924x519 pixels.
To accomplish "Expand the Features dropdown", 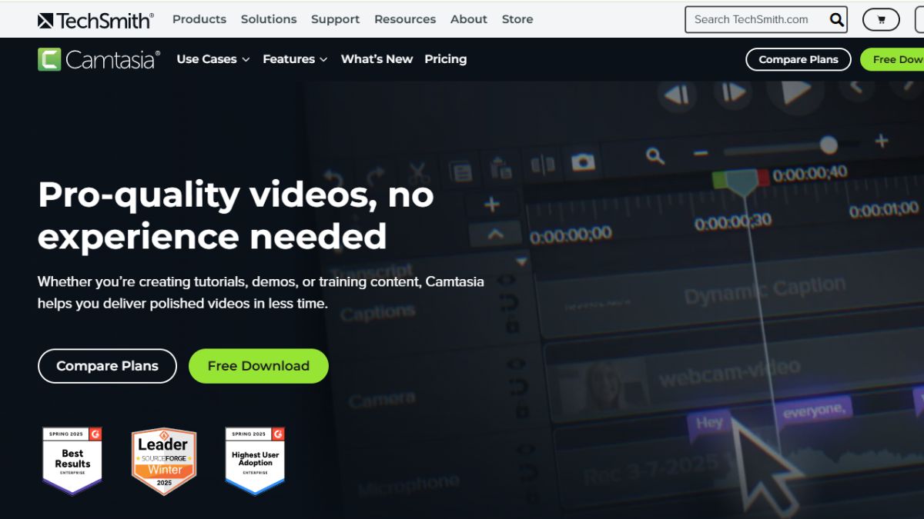I will [295, 59].
